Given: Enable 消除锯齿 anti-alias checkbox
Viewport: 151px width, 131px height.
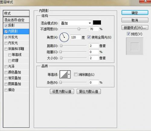Looking at the screenshot, I should coord(75,75).
